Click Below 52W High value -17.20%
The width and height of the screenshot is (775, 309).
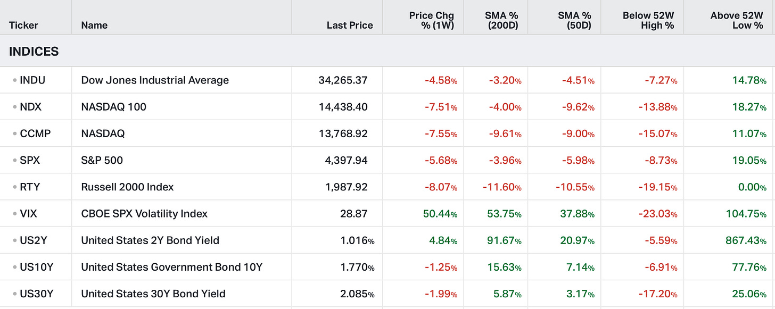(x=658, y=293)
